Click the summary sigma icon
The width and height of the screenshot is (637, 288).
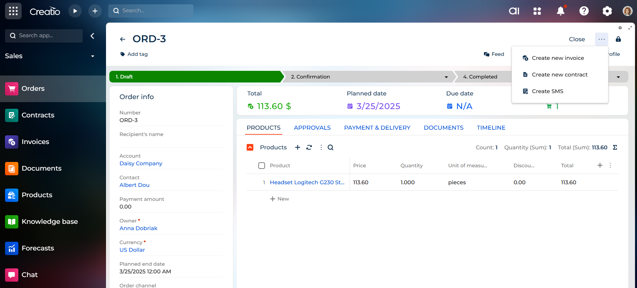tap(615, 147)
